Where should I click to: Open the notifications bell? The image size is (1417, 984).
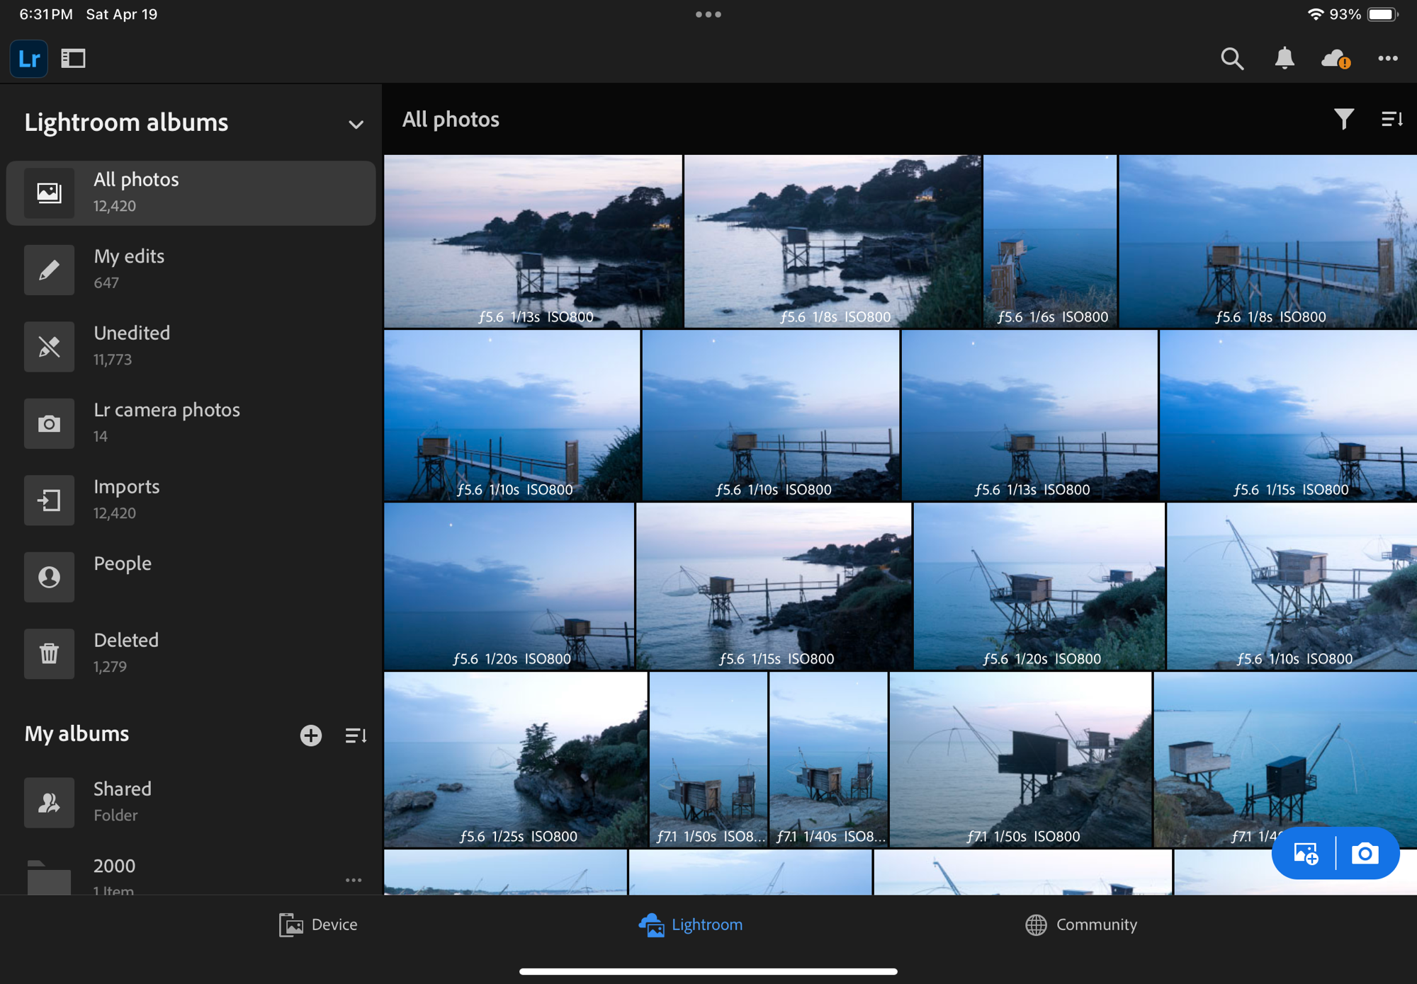point(1284,59)
